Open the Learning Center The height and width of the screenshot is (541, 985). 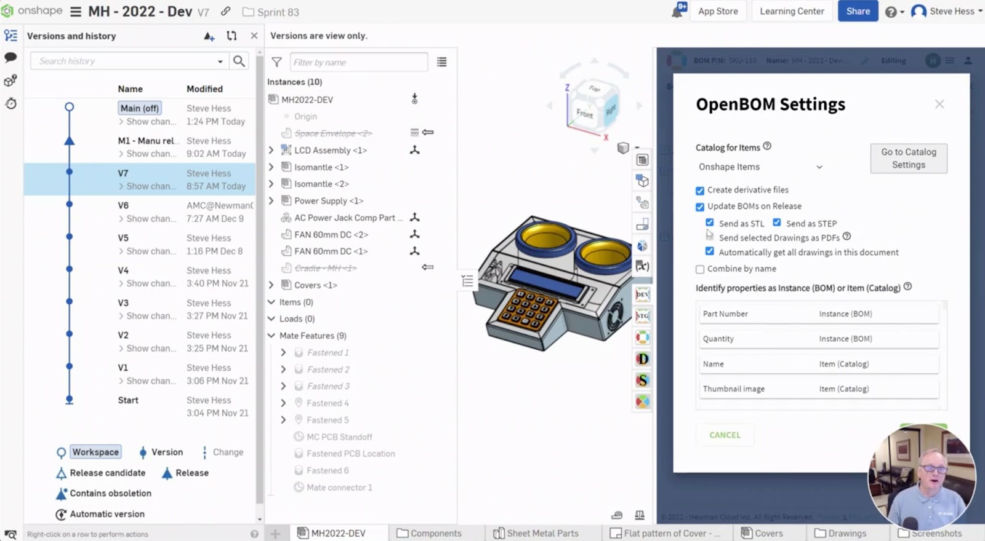click(x=792, y=11)
